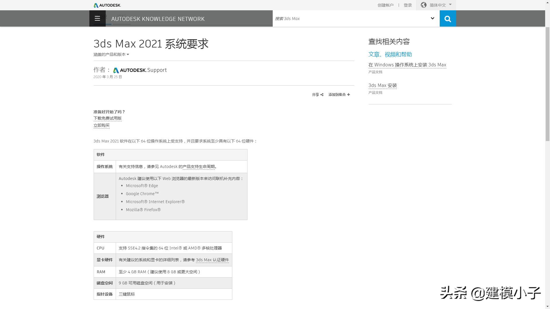Image resolution: width=550 pixels, height=309 pixels.
Task: Click the search magnifier icon
Action: (x=447, y=18)
